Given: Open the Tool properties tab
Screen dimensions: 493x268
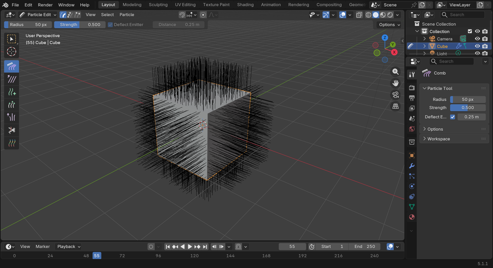Looking at the screenshot, I should [412, 74].
